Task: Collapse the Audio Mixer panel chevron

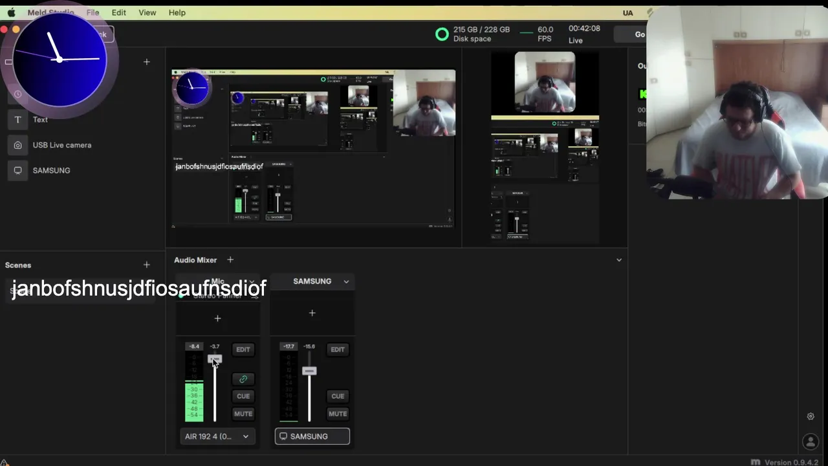Action: 619,260
